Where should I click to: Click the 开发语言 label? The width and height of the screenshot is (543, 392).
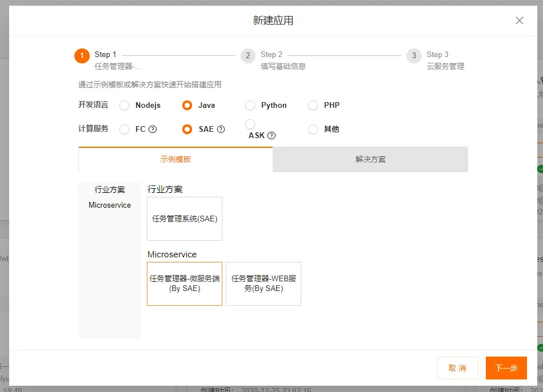tap(93, 105)
